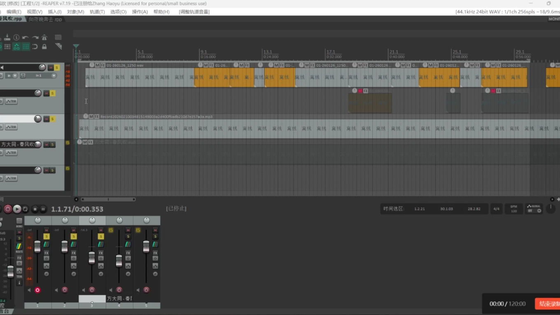The image size is (560, 315).
Task: Toggle solo on the first track in the track panel
Action: [57, 68]
